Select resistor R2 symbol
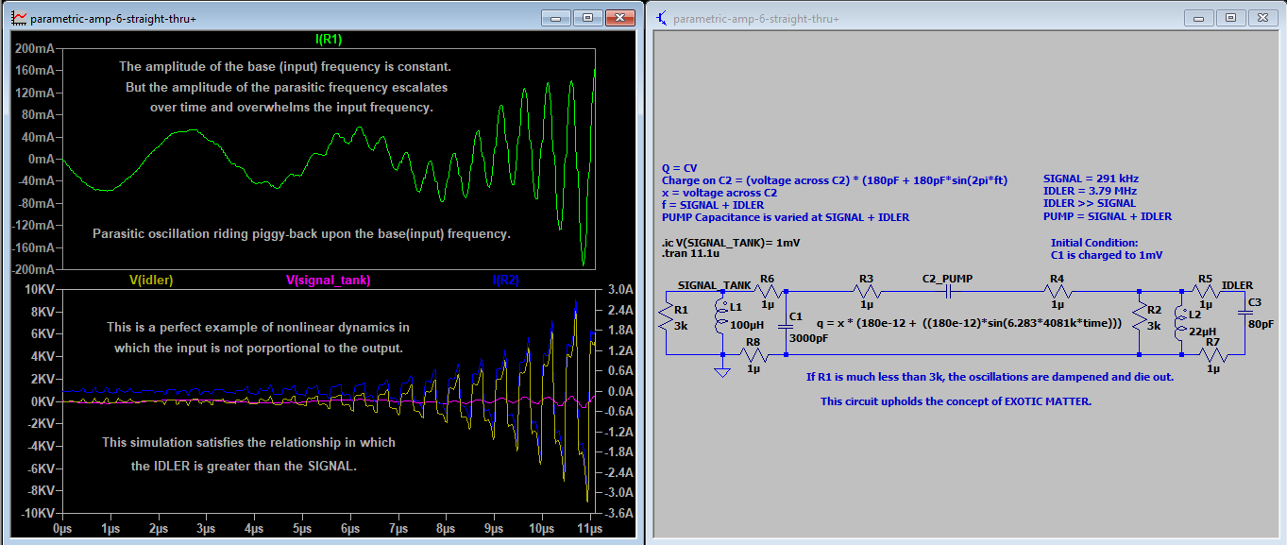The image size is (1287, 545). (1140, 316)
